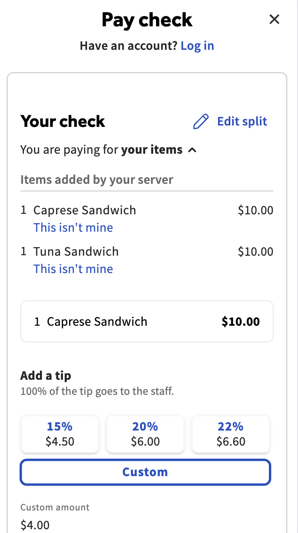The image size is (298, 533).
Task: Mark the Caprese Sandwich as not yours
Action: (73, 227)
